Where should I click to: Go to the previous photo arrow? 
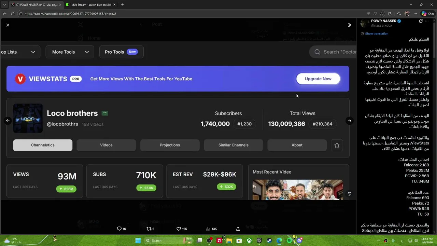click(8, 121)
